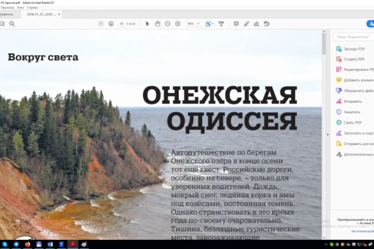Open Отправить для комментирования tool

(355, 144)
